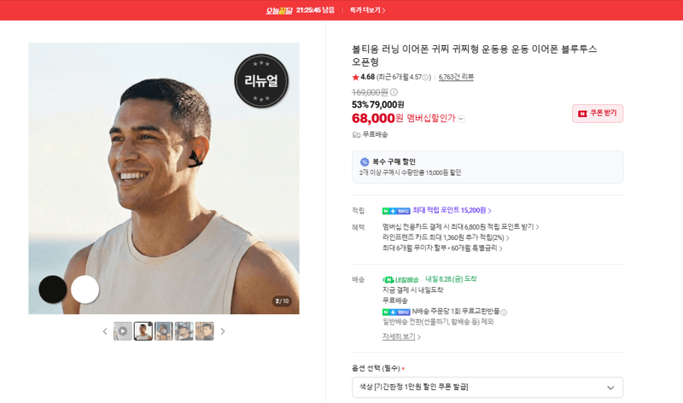Click the N+ membership badge beside 적립 points

coord(396,211)
